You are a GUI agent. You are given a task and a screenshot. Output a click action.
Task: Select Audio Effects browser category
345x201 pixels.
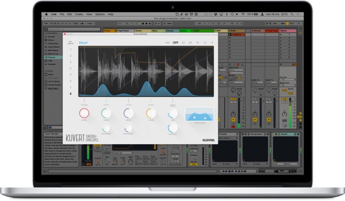[53, 47]
